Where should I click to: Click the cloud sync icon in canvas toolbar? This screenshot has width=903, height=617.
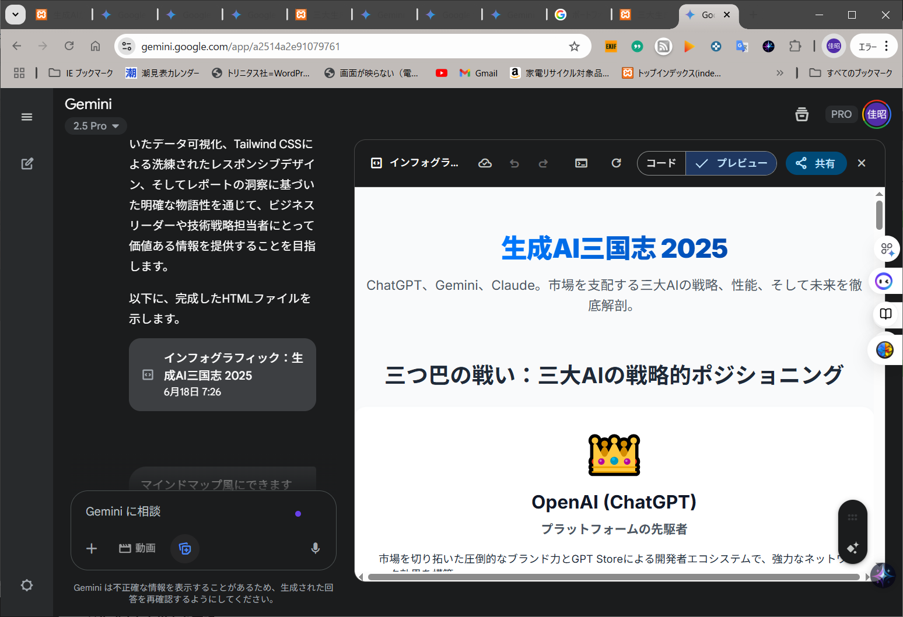[x=485, y=163]
